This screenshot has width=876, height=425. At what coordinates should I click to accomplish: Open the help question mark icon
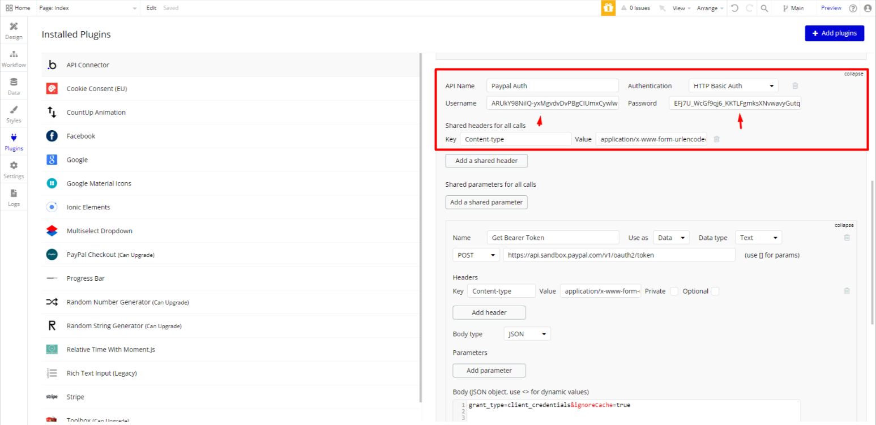[x=853, y=8]
